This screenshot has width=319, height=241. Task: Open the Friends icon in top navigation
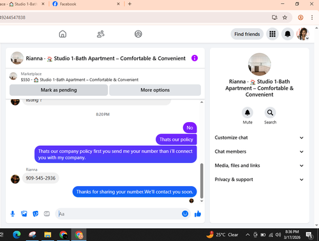pos(101,34)
